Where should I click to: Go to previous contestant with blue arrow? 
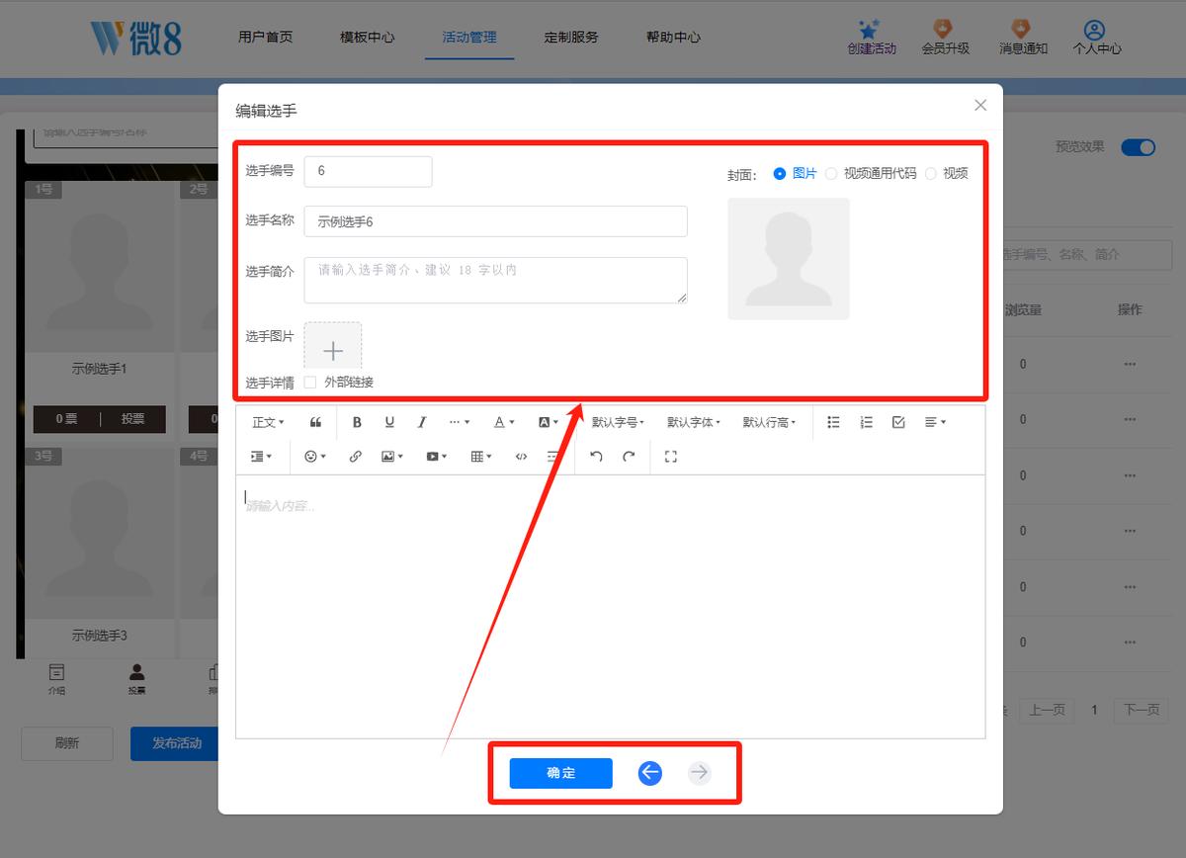click(649, 773)
